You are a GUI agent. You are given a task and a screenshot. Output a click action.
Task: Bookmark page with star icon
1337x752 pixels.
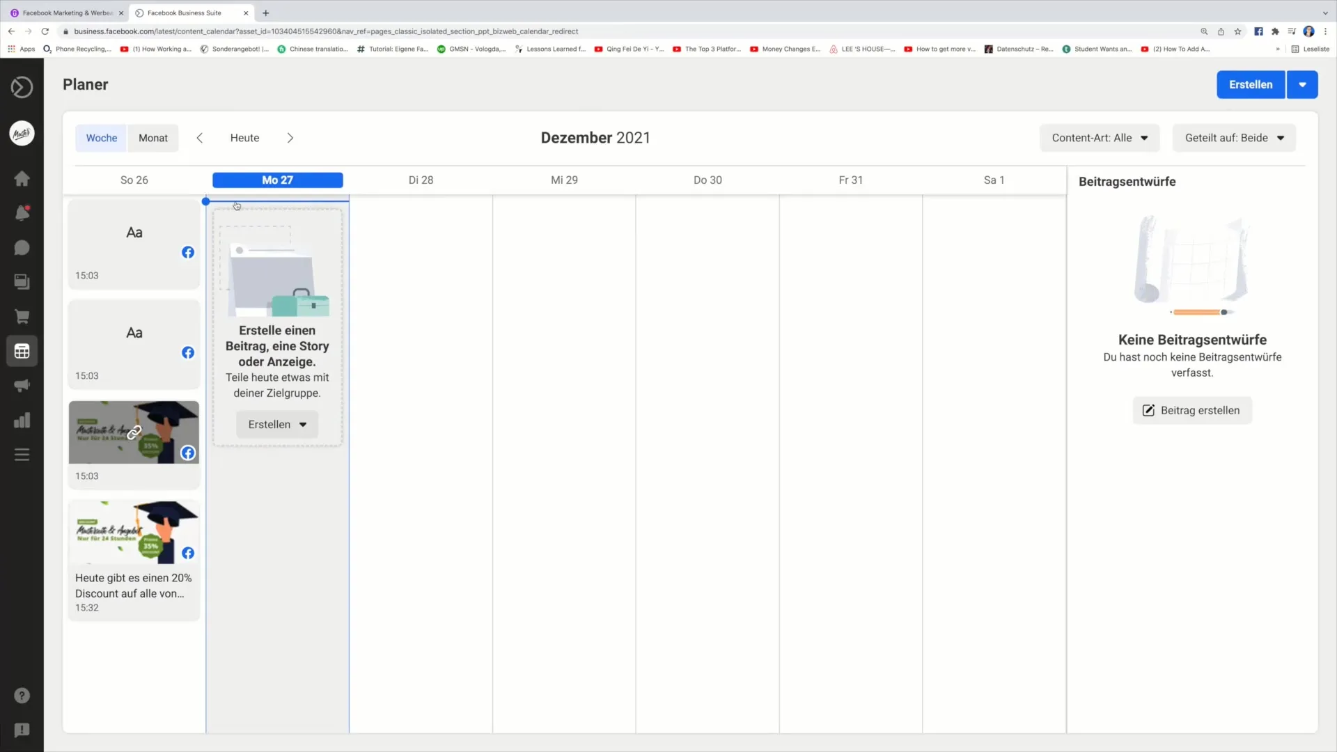click(x=1237, y=31)
